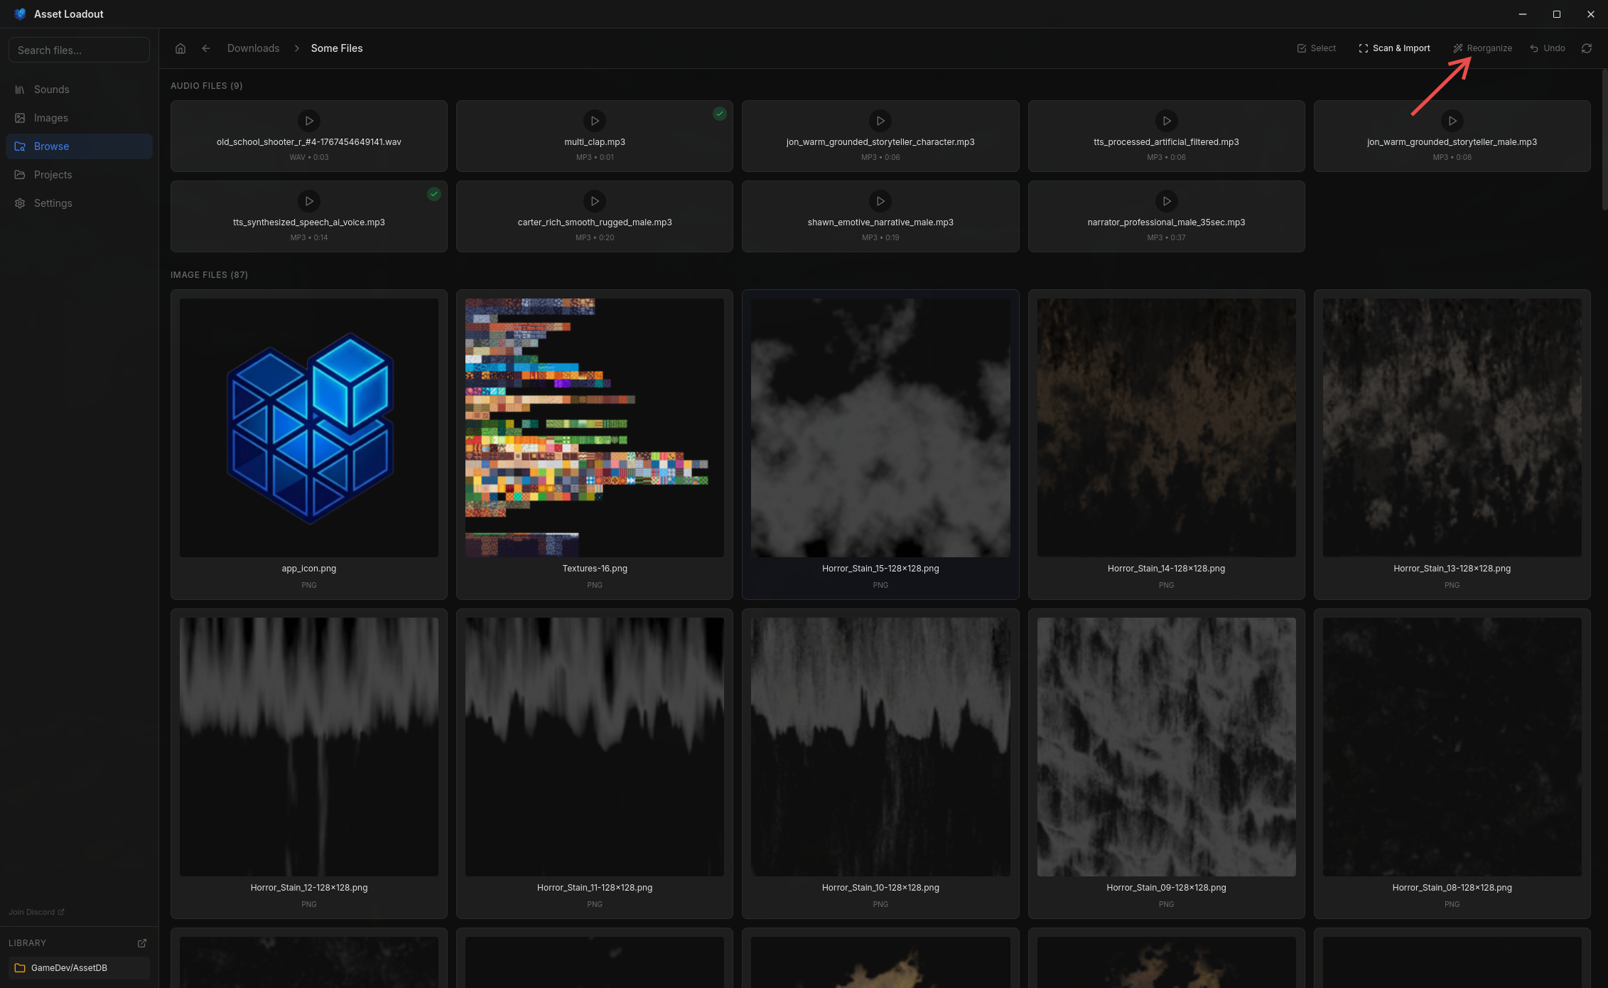Open the app_icon.png thumbnail

(308, 426)
